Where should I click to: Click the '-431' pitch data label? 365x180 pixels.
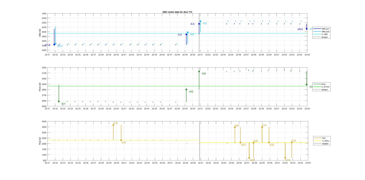pos(63,104)
